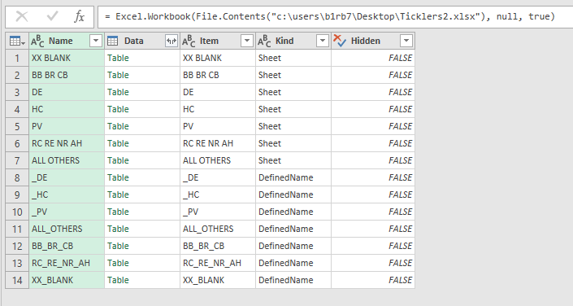This screenshot has width=573, height=306.
Task: Open the Table link in XX BLANK row
Action: [x=118, y=58]
